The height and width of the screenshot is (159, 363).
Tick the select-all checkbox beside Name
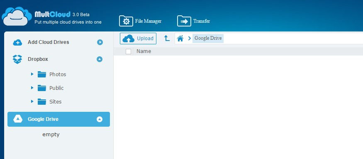[128, 51]
